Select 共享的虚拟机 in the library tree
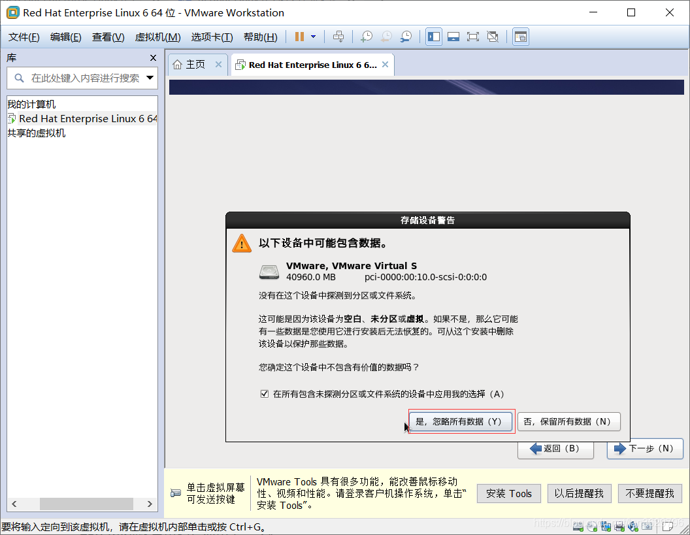 coord(36,133)
